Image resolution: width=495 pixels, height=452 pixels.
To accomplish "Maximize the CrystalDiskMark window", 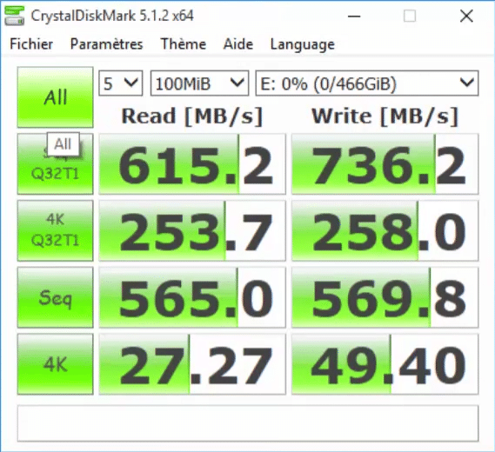I will point(410,16).
